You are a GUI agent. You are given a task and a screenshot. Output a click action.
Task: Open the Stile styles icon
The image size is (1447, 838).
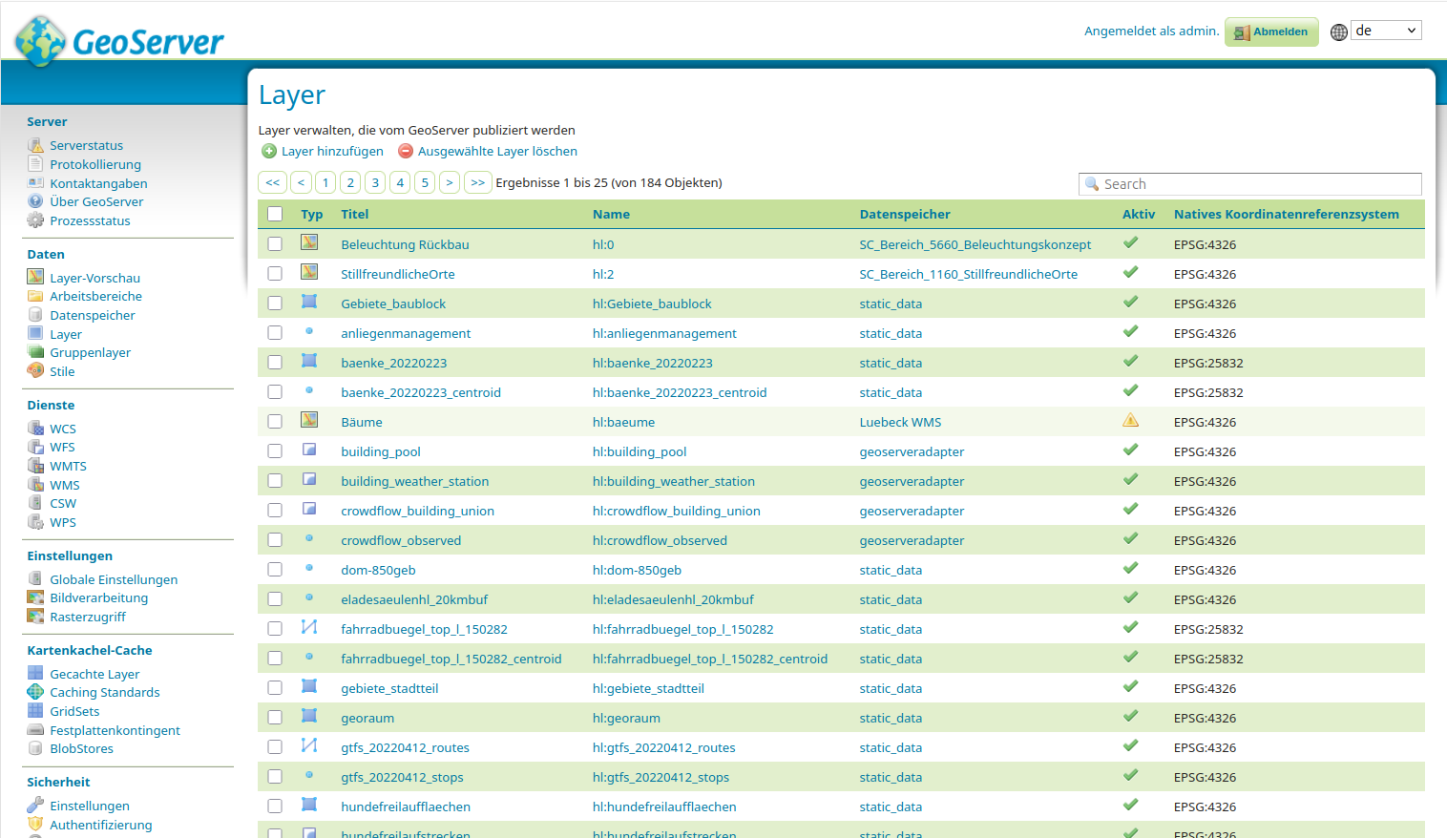tap(34, 371)
